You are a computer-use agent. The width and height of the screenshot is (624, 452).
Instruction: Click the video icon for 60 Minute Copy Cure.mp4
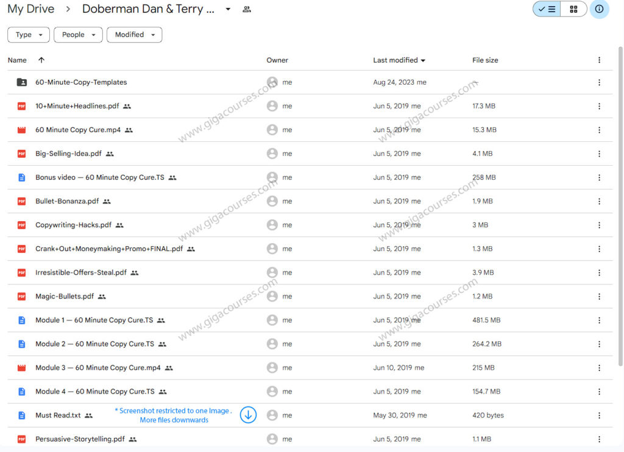[22, 130]
